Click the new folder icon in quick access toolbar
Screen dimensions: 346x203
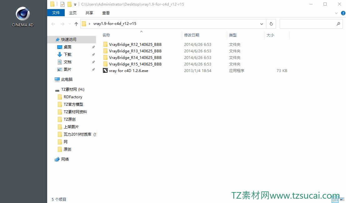coord(69,4)
